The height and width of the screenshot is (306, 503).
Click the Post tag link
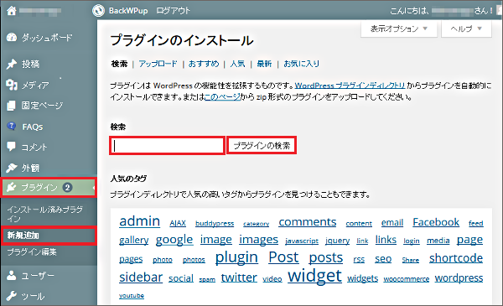coord(283,257)
